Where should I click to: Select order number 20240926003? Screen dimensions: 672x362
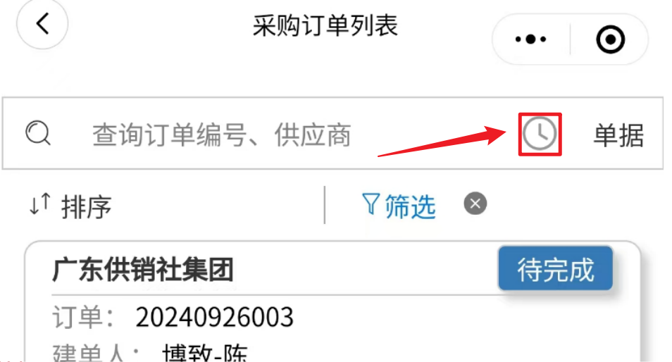[214, 318]
